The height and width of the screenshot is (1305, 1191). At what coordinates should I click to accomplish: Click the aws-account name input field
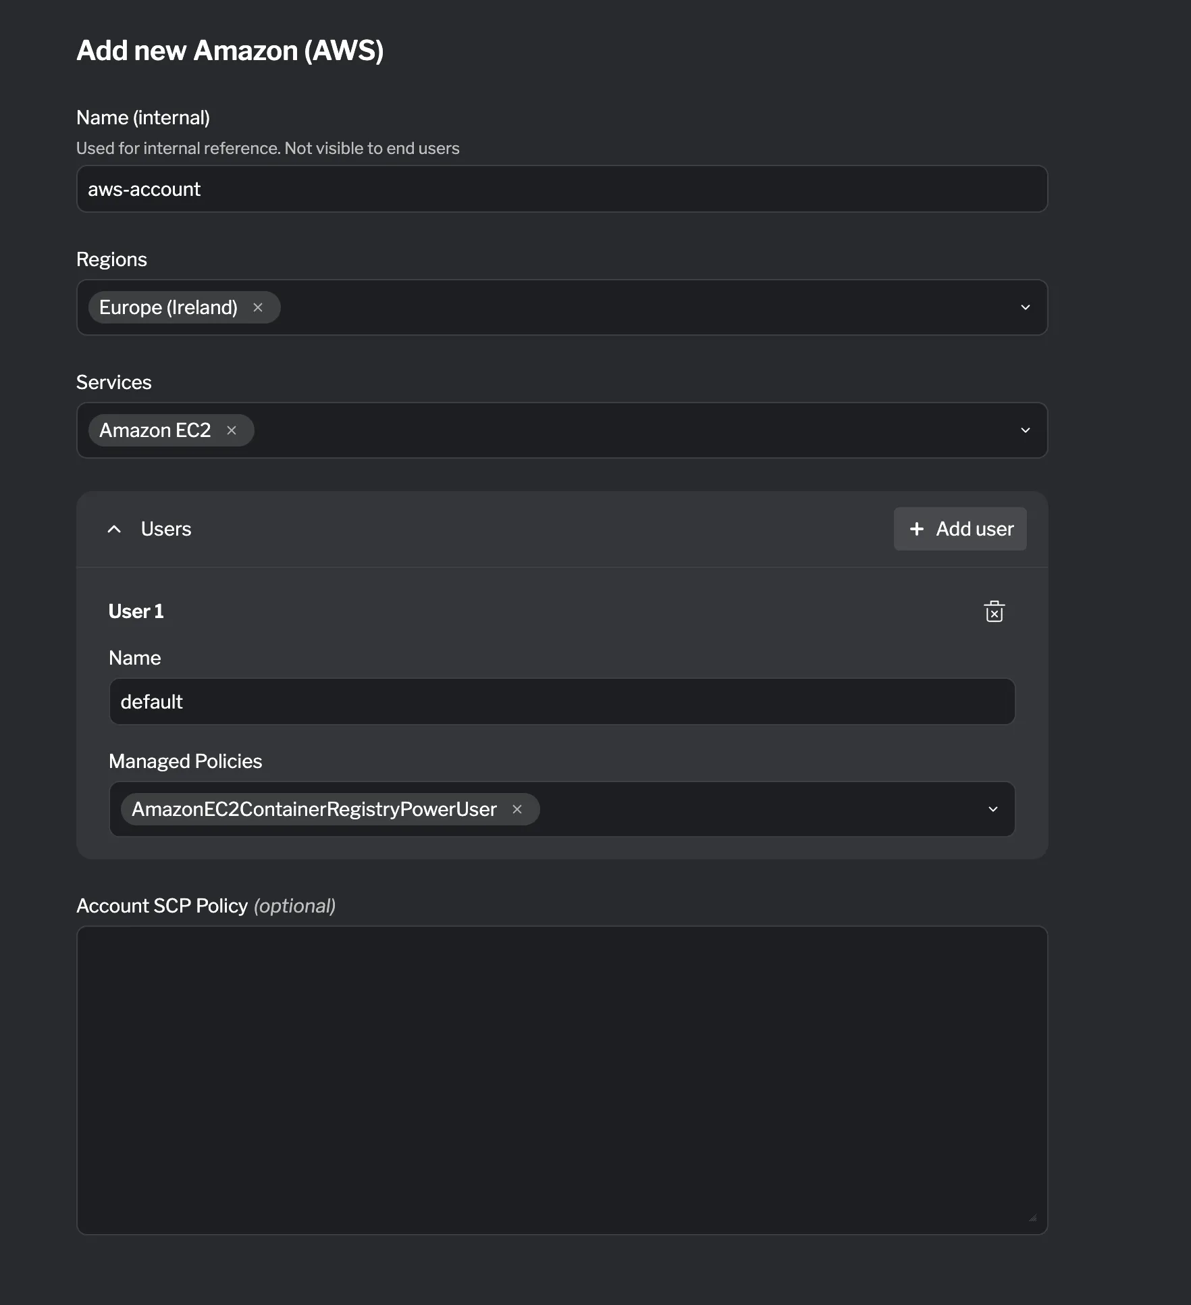coord(562,189)
